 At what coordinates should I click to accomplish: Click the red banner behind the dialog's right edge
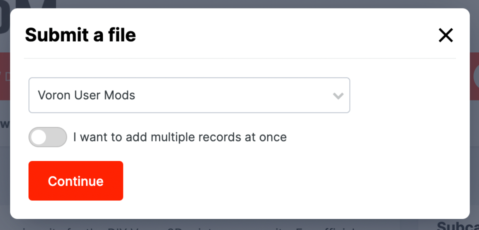coord(474,76)
